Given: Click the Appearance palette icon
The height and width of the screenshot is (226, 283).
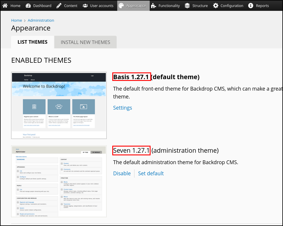Looking at the screenshot, I should [121, 6].
